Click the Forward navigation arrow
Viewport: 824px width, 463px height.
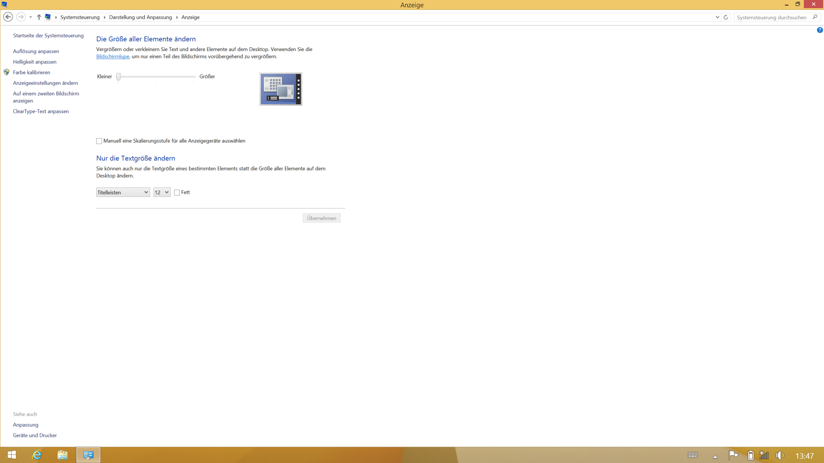tap(21, 17)
